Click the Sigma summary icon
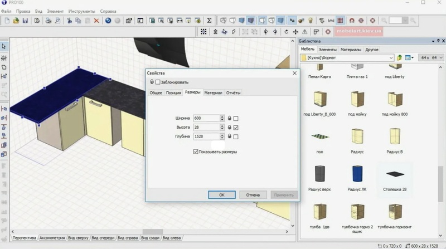 (210, 21)
